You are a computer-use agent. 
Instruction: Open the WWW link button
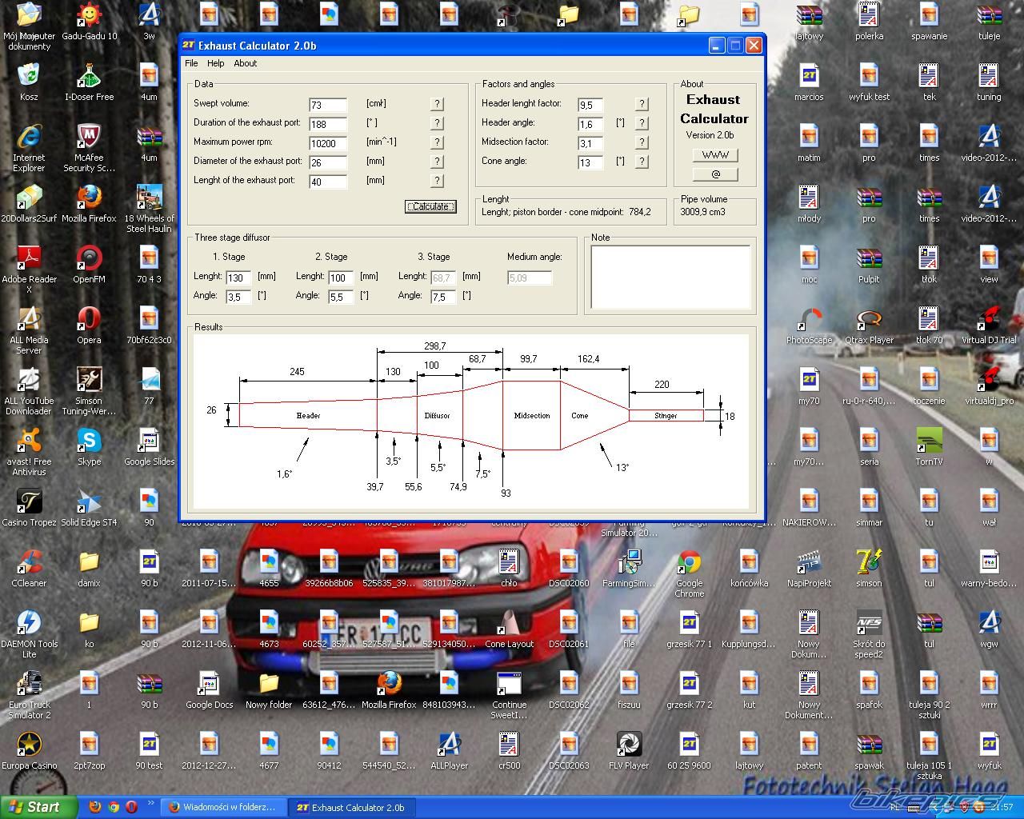(715, 155)
